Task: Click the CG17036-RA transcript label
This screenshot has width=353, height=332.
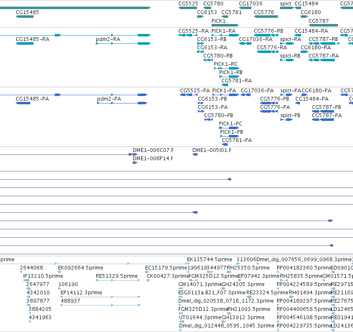Action: pyautogui.click(x=256, y=39)
